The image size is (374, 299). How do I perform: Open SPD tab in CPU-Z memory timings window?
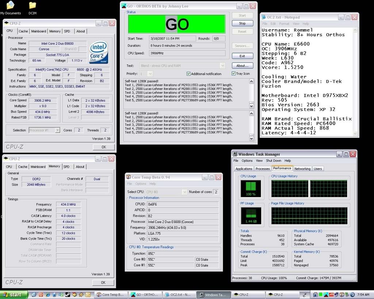66,167
